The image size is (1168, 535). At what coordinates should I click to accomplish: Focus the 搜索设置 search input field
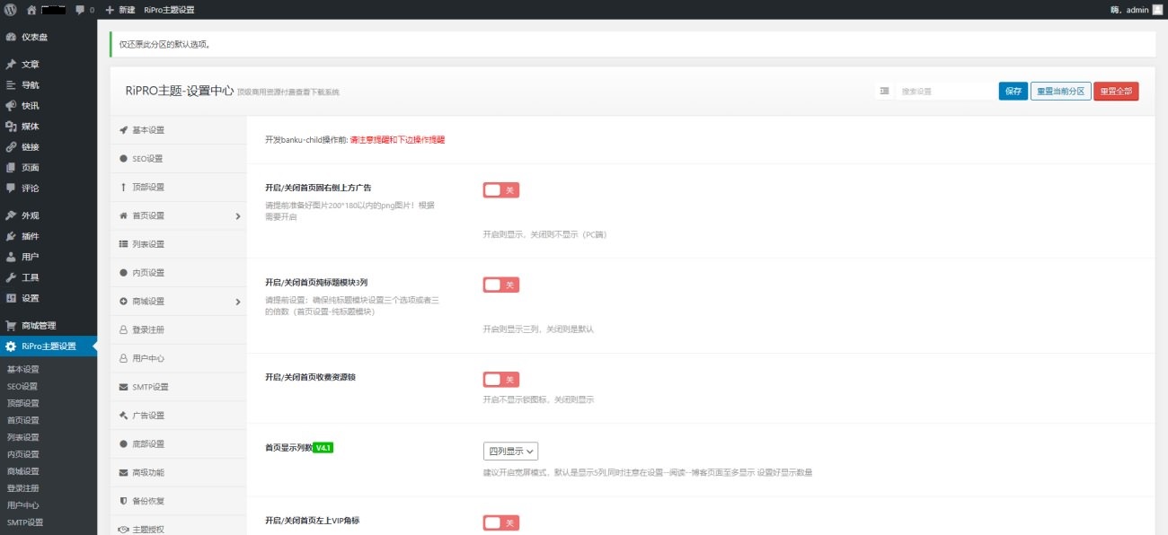coord(945,91)
